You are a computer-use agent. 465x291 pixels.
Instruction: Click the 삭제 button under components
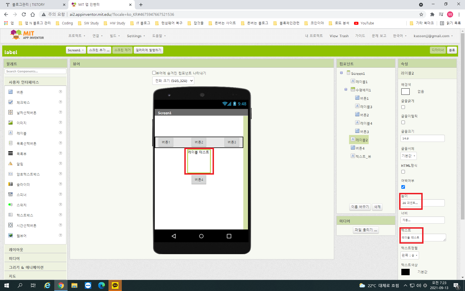click(377, 207)
